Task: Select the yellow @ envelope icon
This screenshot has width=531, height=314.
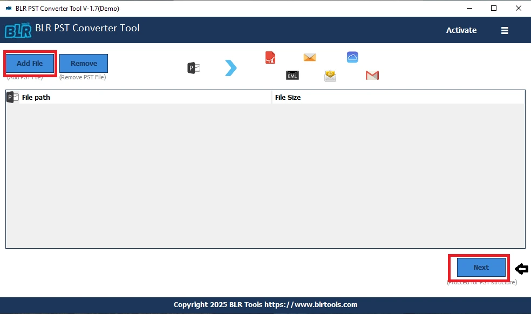Action: coord(330,76)
